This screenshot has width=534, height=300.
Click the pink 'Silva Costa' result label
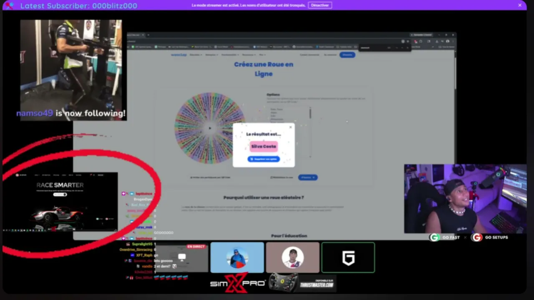point(264,146)
